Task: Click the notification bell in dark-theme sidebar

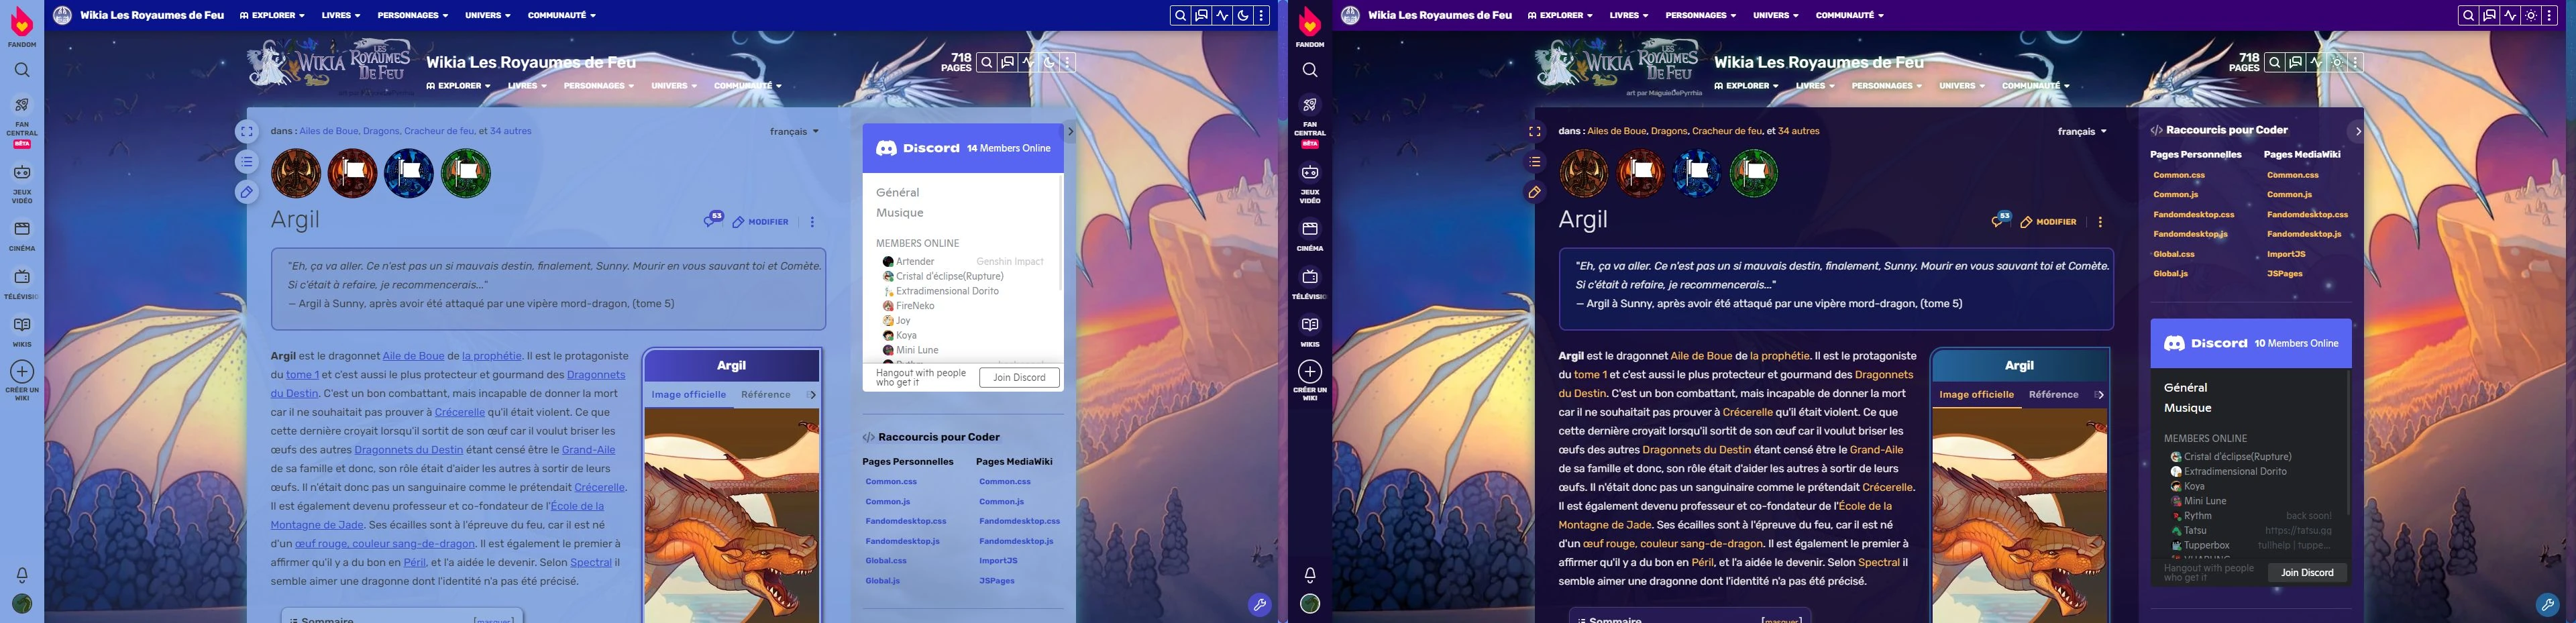Action: coord(1309,574)
